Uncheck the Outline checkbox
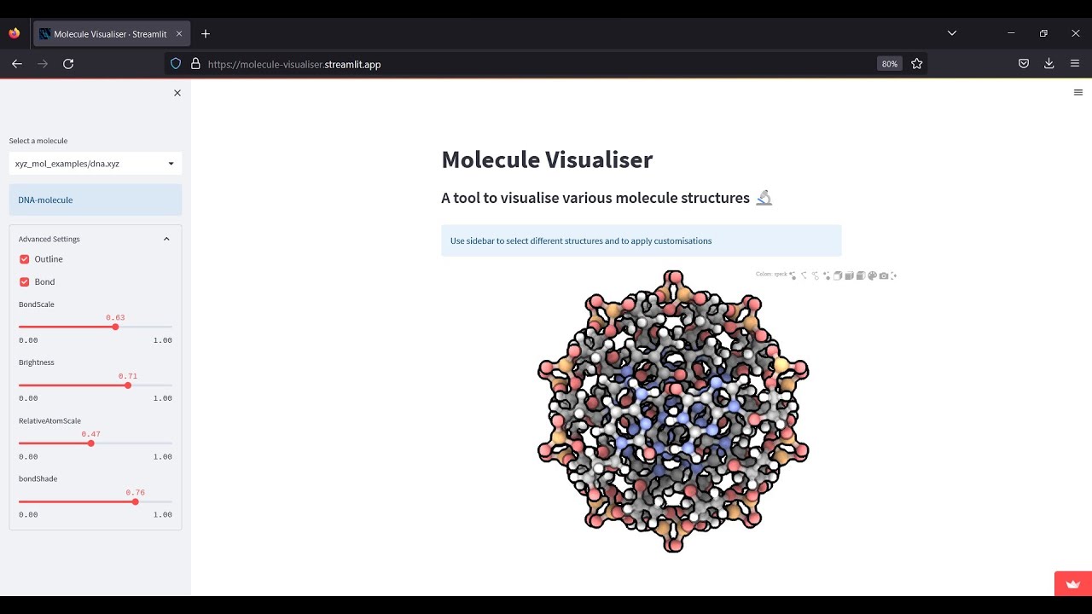 pyautogui.click(x=25, y=259)
